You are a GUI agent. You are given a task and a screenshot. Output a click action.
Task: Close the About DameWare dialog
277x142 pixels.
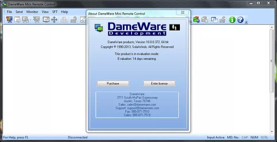pyautogui.click(x=183, y=13)
